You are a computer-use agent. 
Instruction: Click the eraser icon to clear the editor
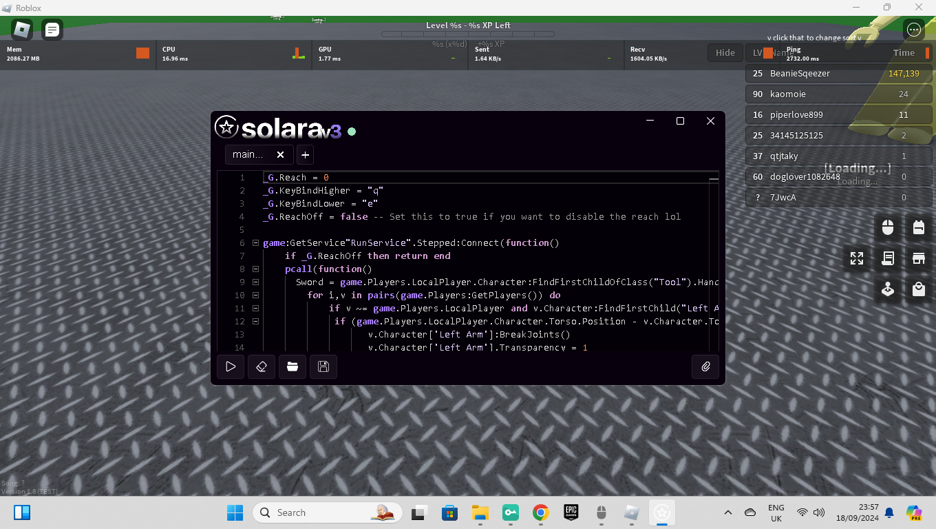262,367
